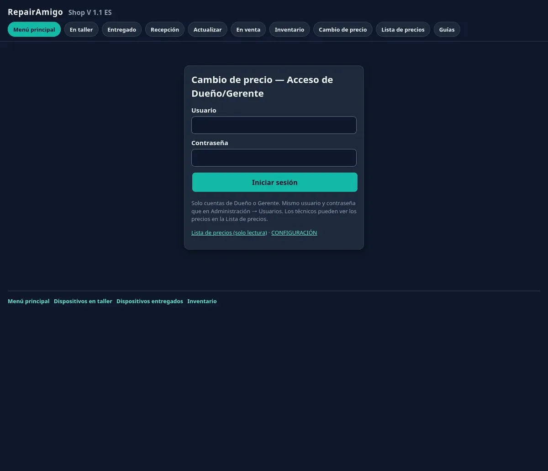Focus the Contraseña password field
The image size is (548, 471).
point(274,158)
